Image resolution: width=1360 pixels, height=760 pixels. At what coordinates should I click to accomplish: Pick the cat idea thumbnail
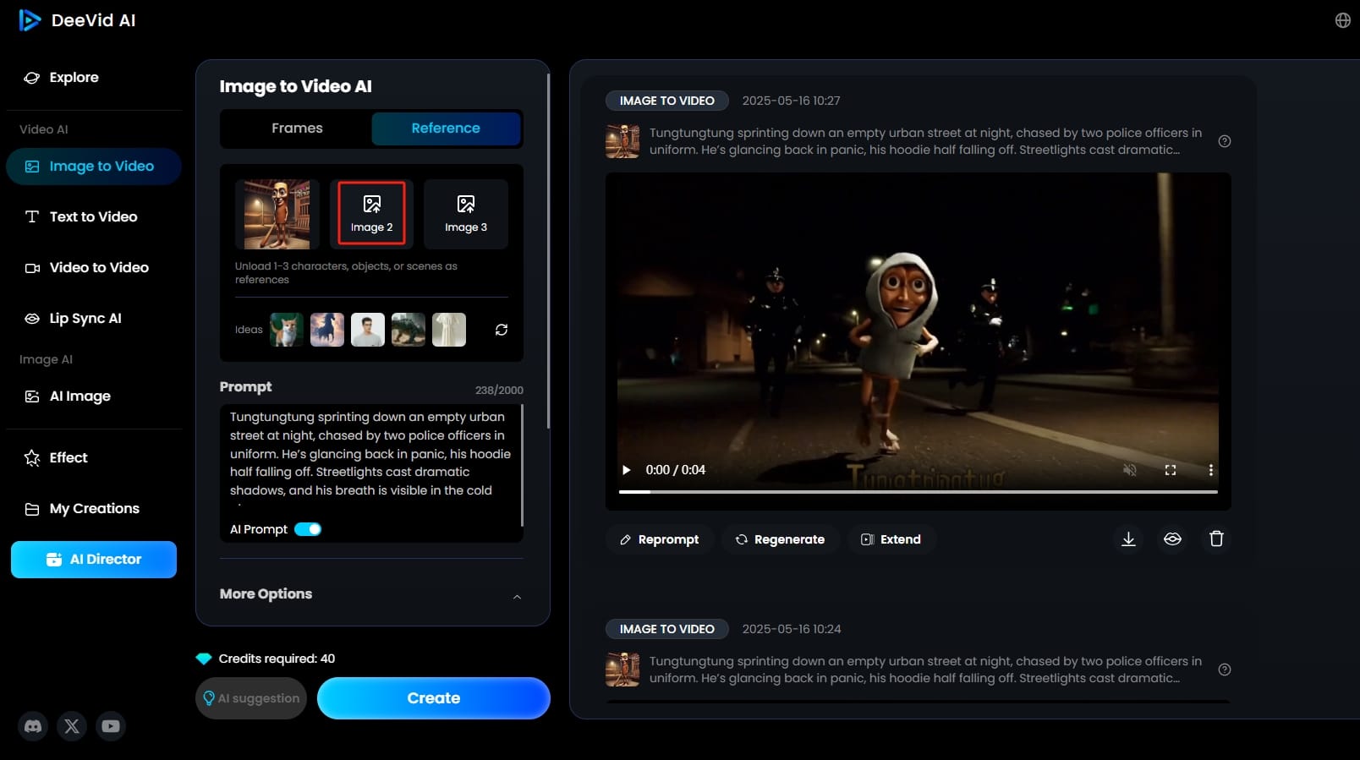pyautogui.click(x=287, y=330)
